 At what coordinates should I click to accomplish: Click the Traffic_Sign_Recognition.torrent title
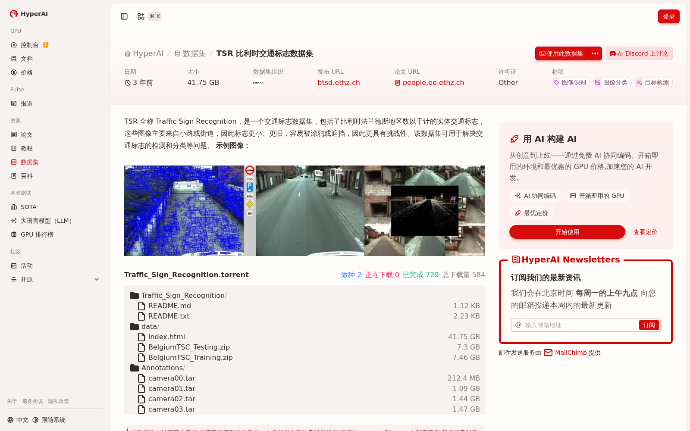click(x=186, y=275)
